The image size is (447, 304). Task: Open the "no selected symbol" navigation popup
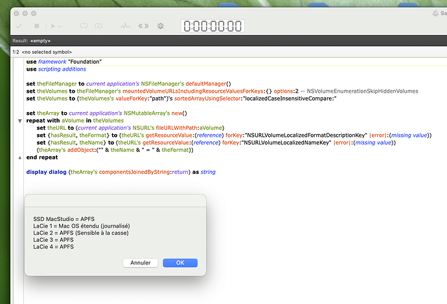click(47, 52)
